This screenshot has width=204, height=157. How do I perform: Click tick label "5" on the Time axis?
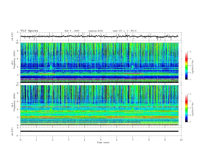coord(101,140)
